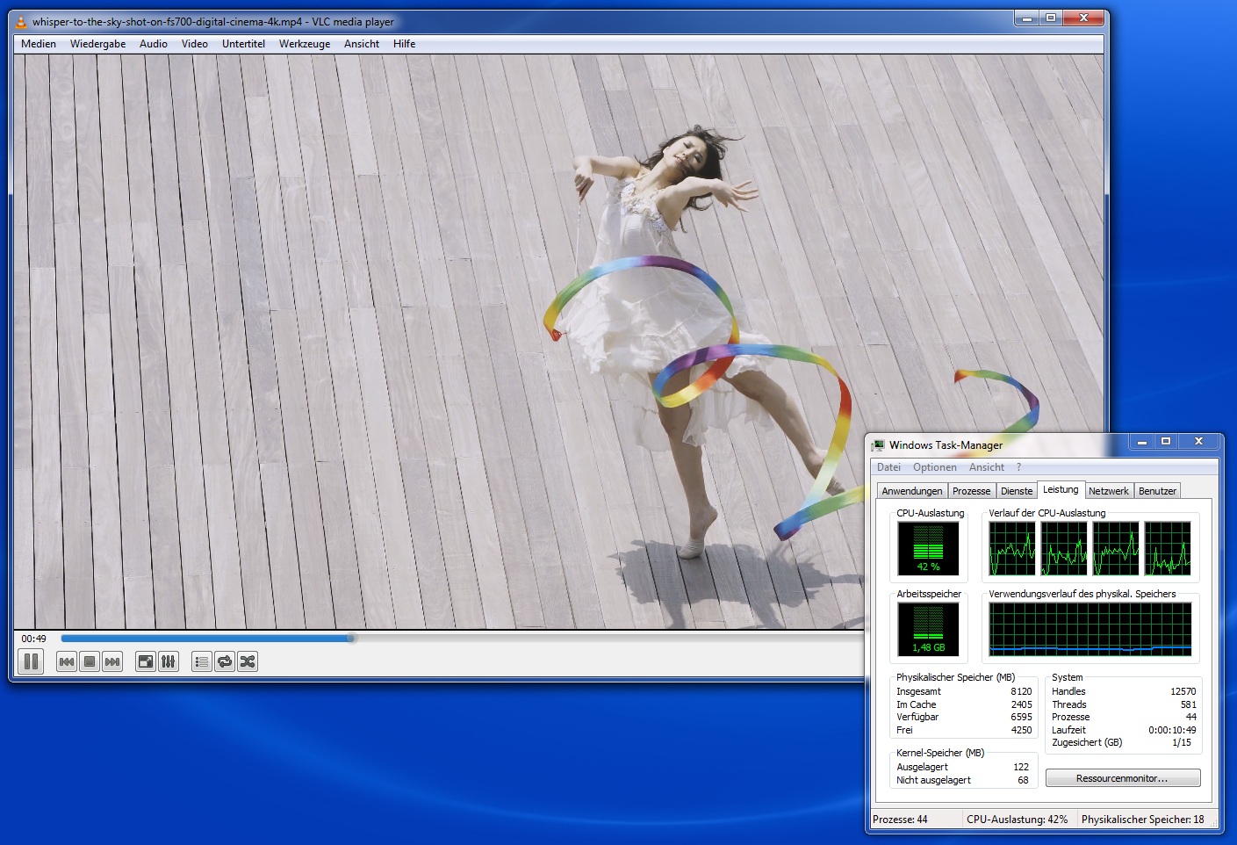Open Optionen menu in Task-Manager
The width and height of the screenshot is (1237, 845).
935,467
